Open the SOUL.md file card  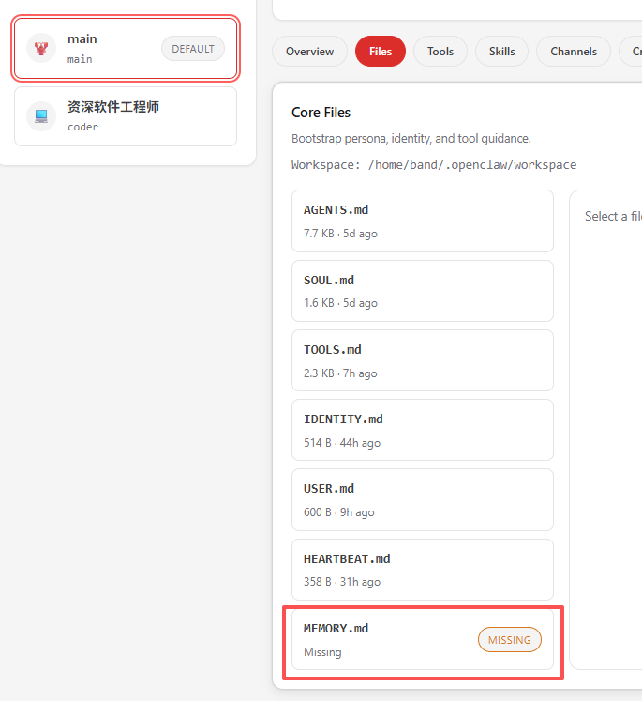423,291
